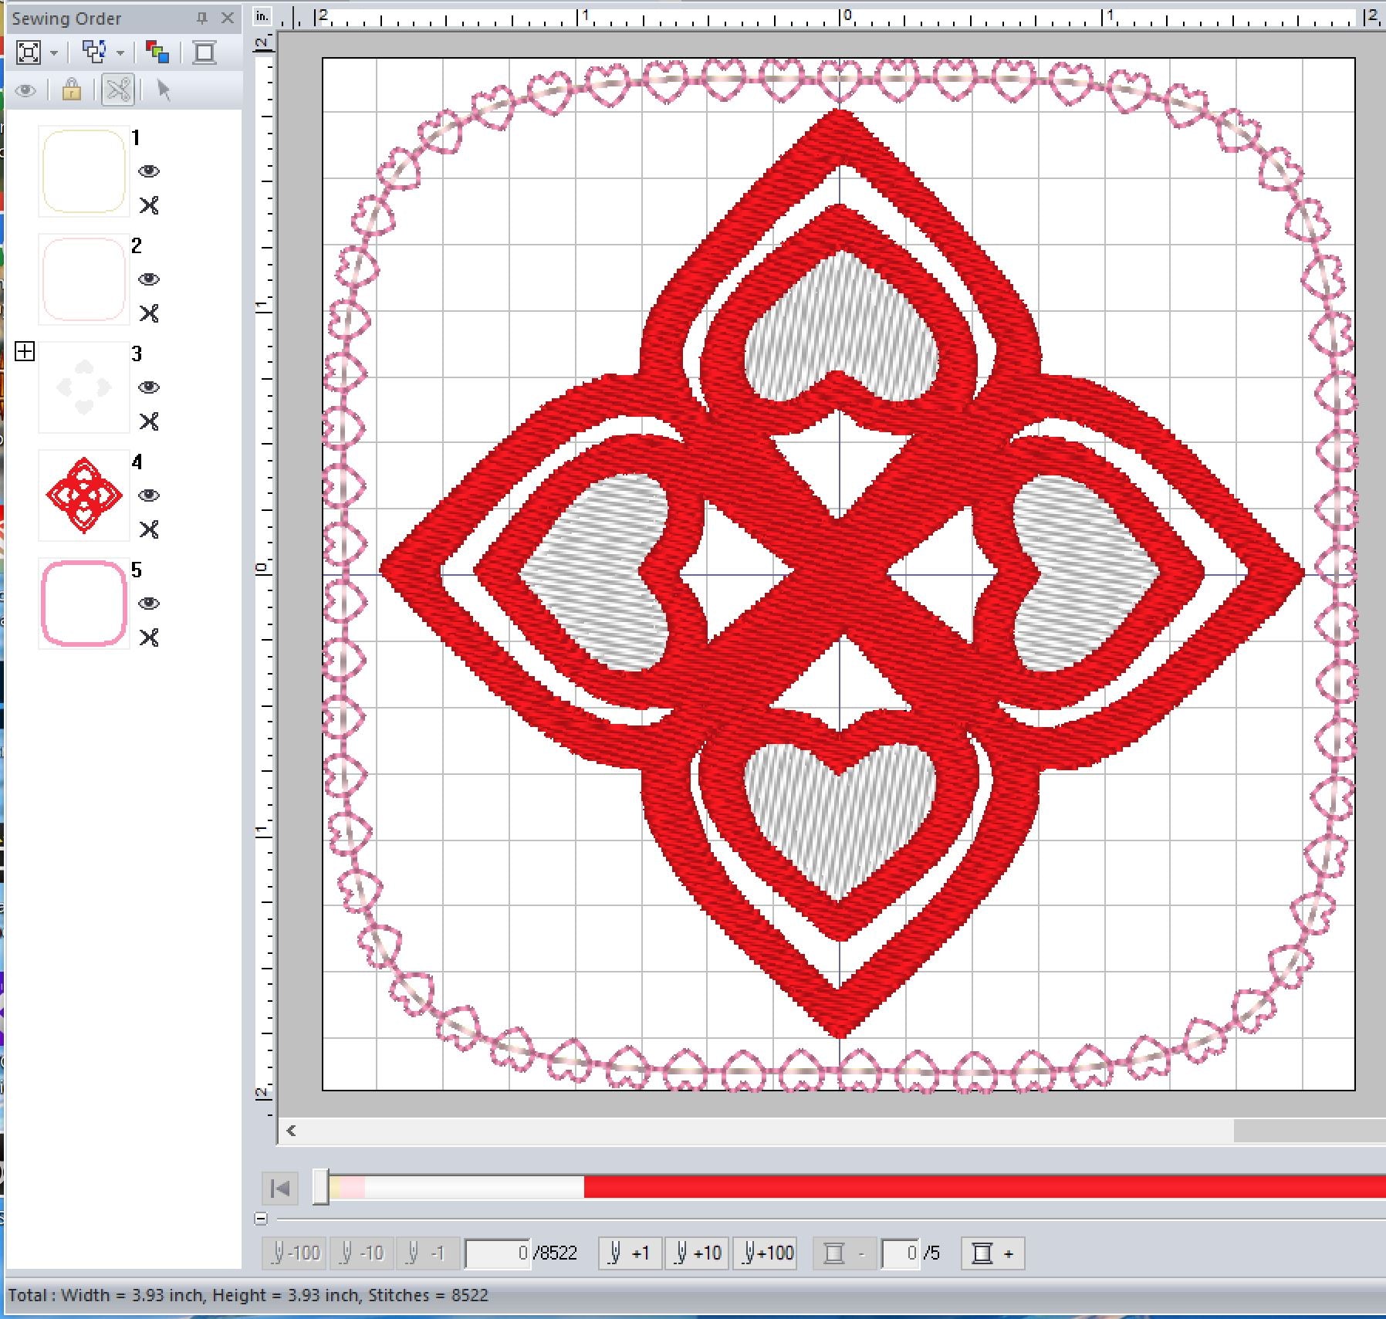The height and width of the screenshot is (1319, 1386).
Task: Click the stitch simulator slider handle
Action: pos(320,1187)
